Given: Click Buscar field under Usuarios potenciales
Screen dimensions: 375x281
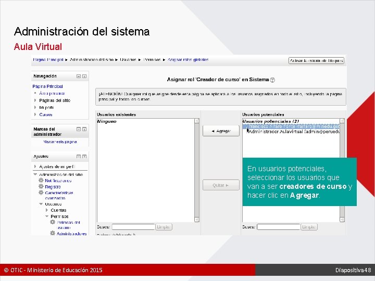Looking at the screenshot, I should click(278, 227).
